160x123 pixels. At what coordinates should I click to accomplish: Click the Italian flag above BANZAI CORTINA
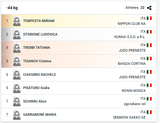coord(149,59)
